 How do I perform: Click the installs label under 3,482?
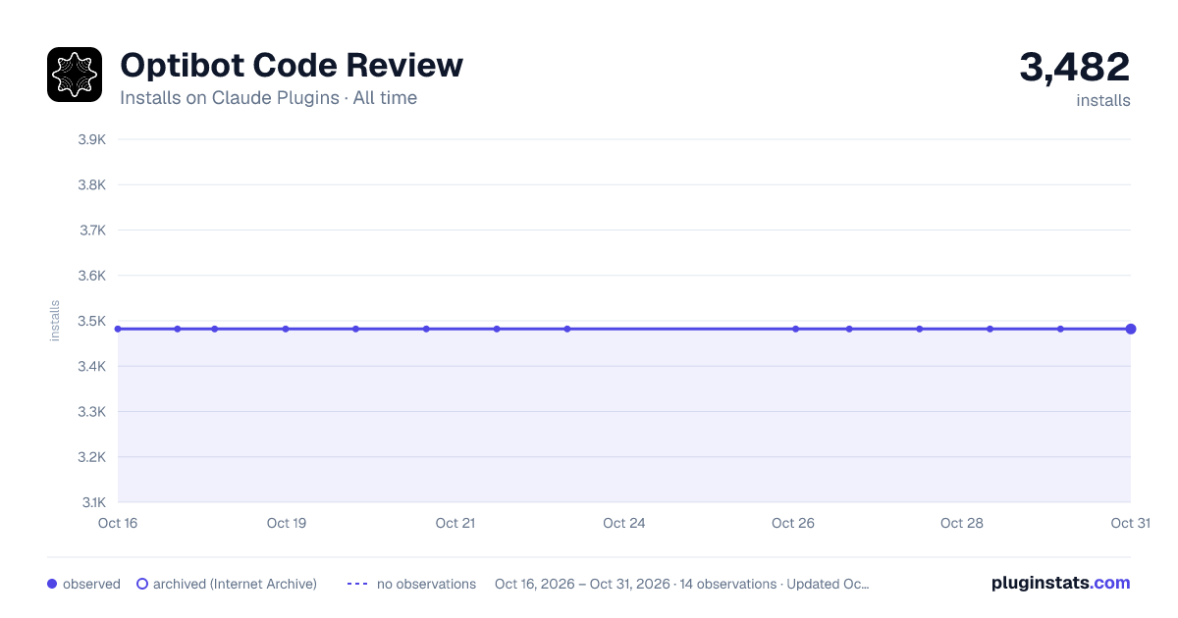tap(1103, 100)
